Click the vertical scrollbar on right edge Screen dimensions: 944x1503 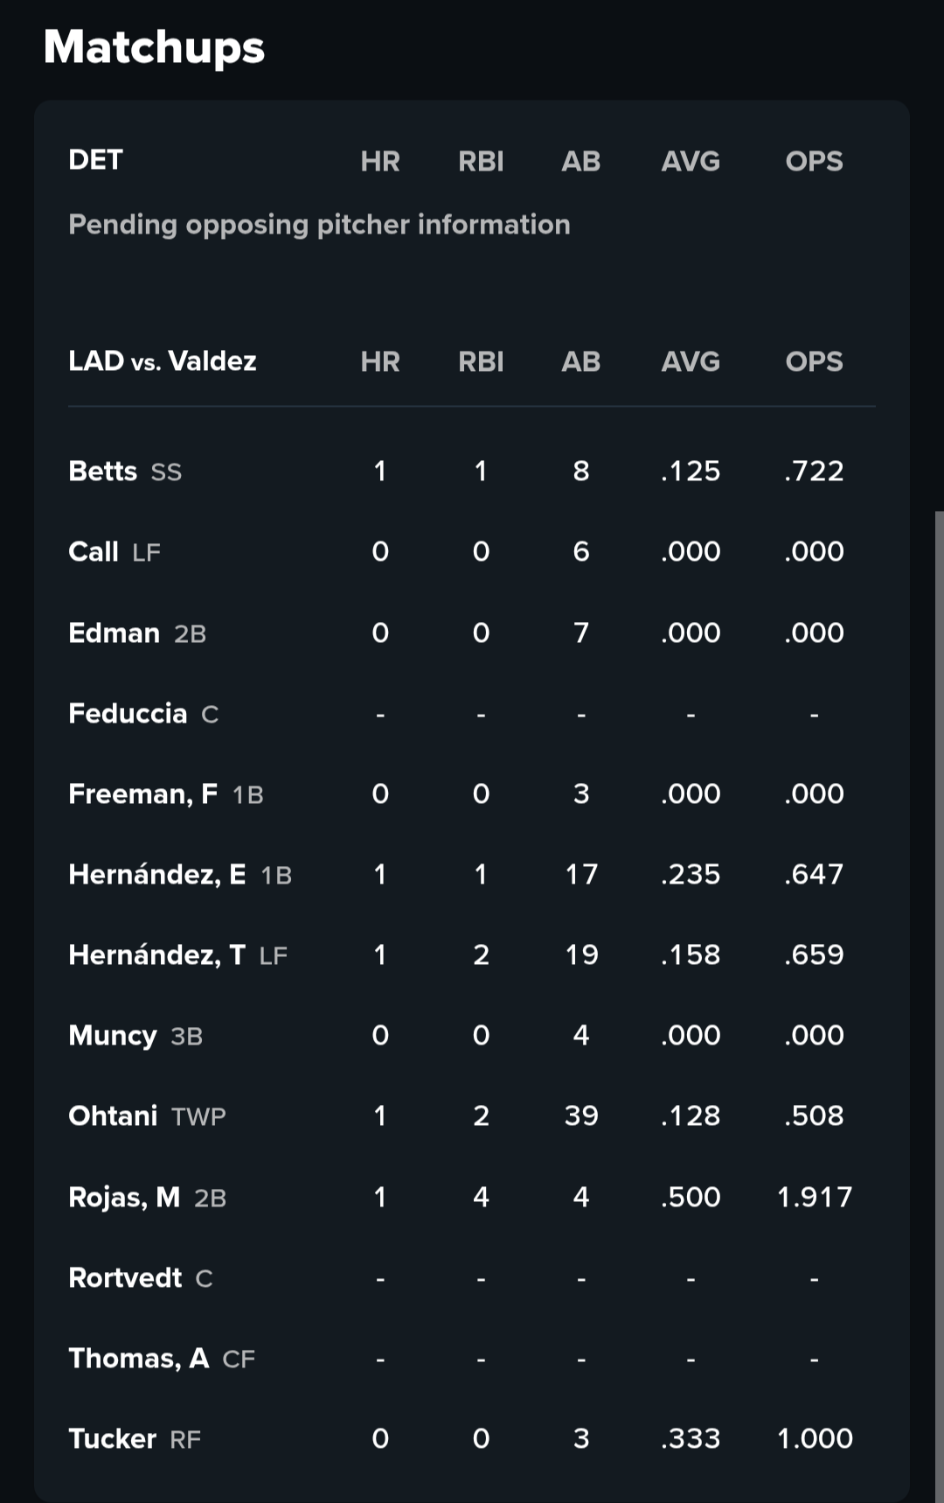click(x=940, y=1006)
